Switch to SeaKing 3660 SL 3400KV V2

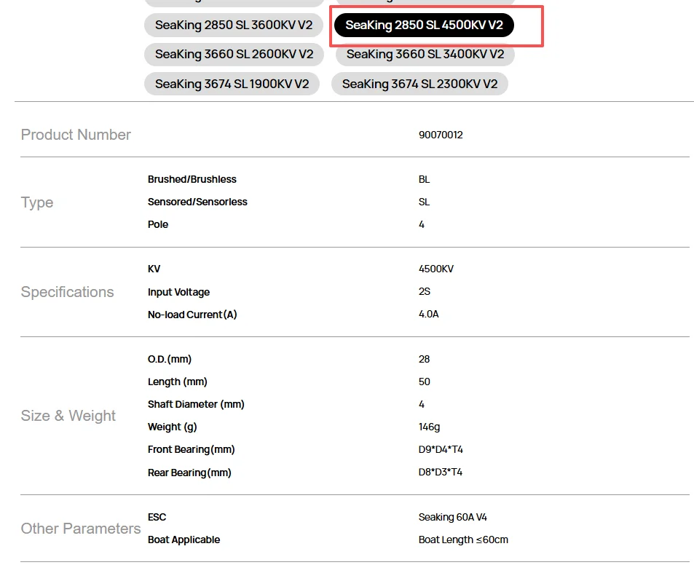click(x=425, y=55)
